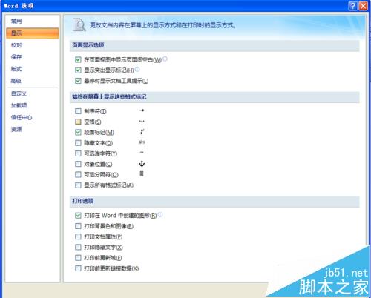
Task: Click info icon beside 页面间空白 option
Action: (165, 59)
